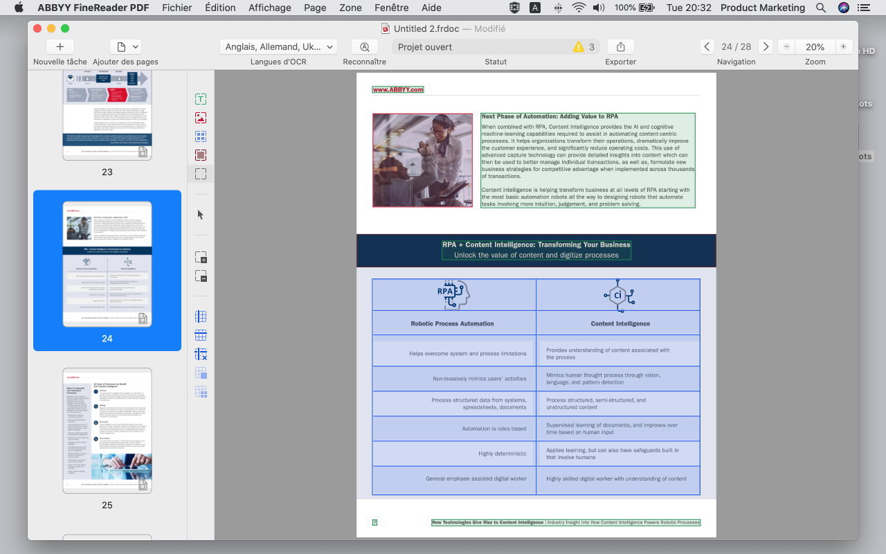
Task: Click the 'Automation is rules based' cell
Action: pyautogui.click(x=454, y=429)
